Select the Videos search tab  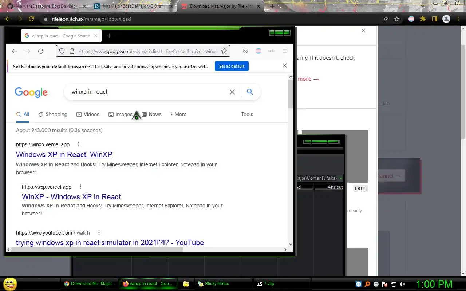click(x=88, y=114)
